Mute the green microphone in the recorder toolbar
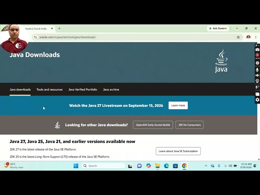Viewport: 260px width, 195px height. click(x=257, y=70)
